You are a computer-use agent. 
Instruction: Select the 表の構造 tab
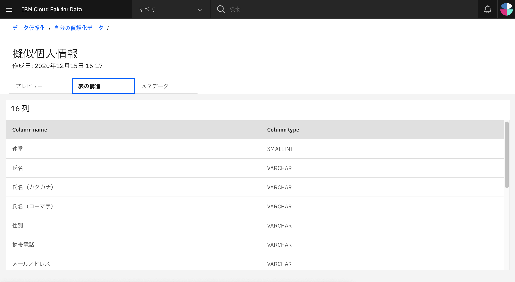click(103, 86)
